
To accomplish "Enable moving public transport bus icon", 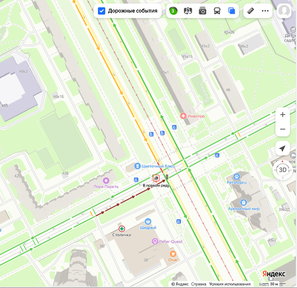I will point(217,11).
